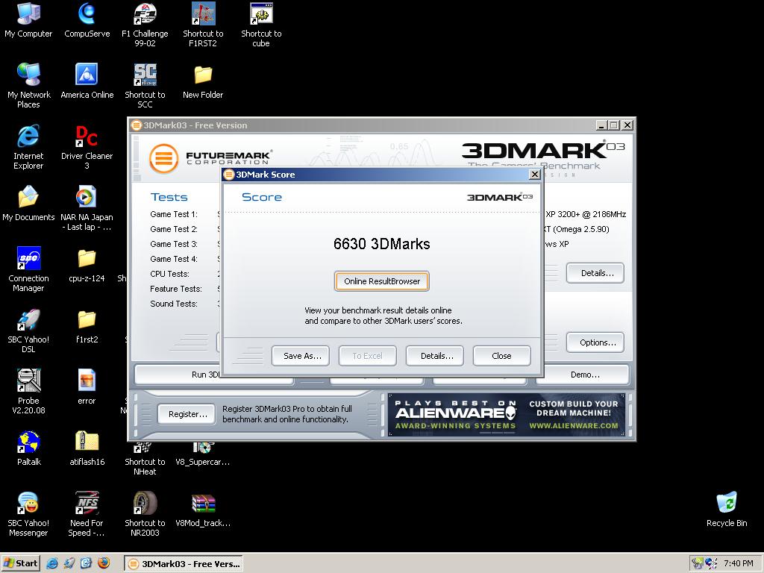Click the Register button

[187, 414]
